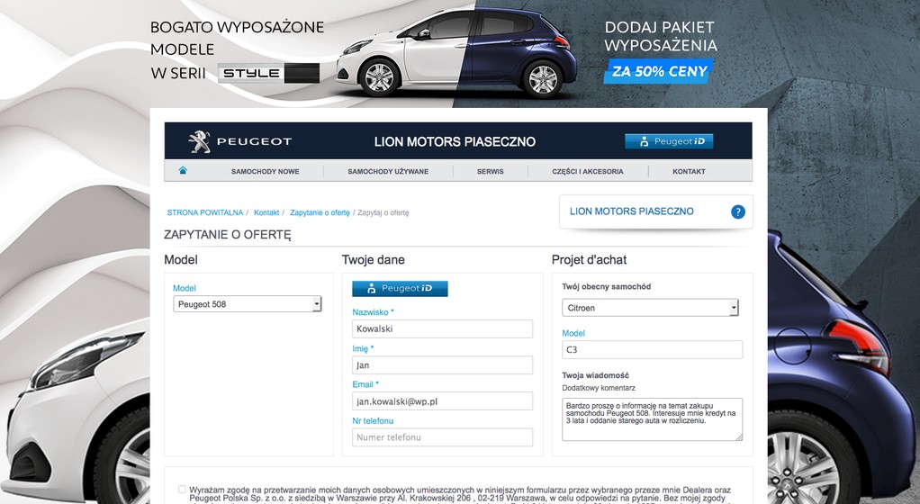The image size is (920, 504).
Task: Click the Dodatkowy komentarz message textarea
Action: coord(652,419)
